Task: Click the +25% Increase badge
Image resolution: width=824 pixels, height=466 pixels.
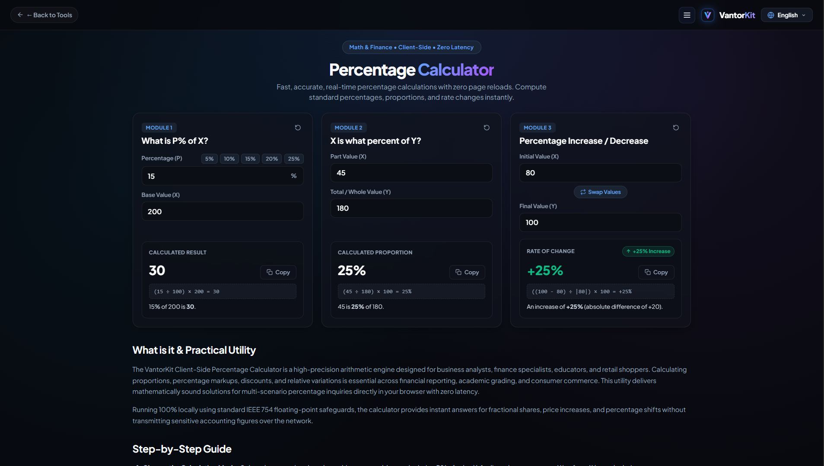Action: (648, 251)
